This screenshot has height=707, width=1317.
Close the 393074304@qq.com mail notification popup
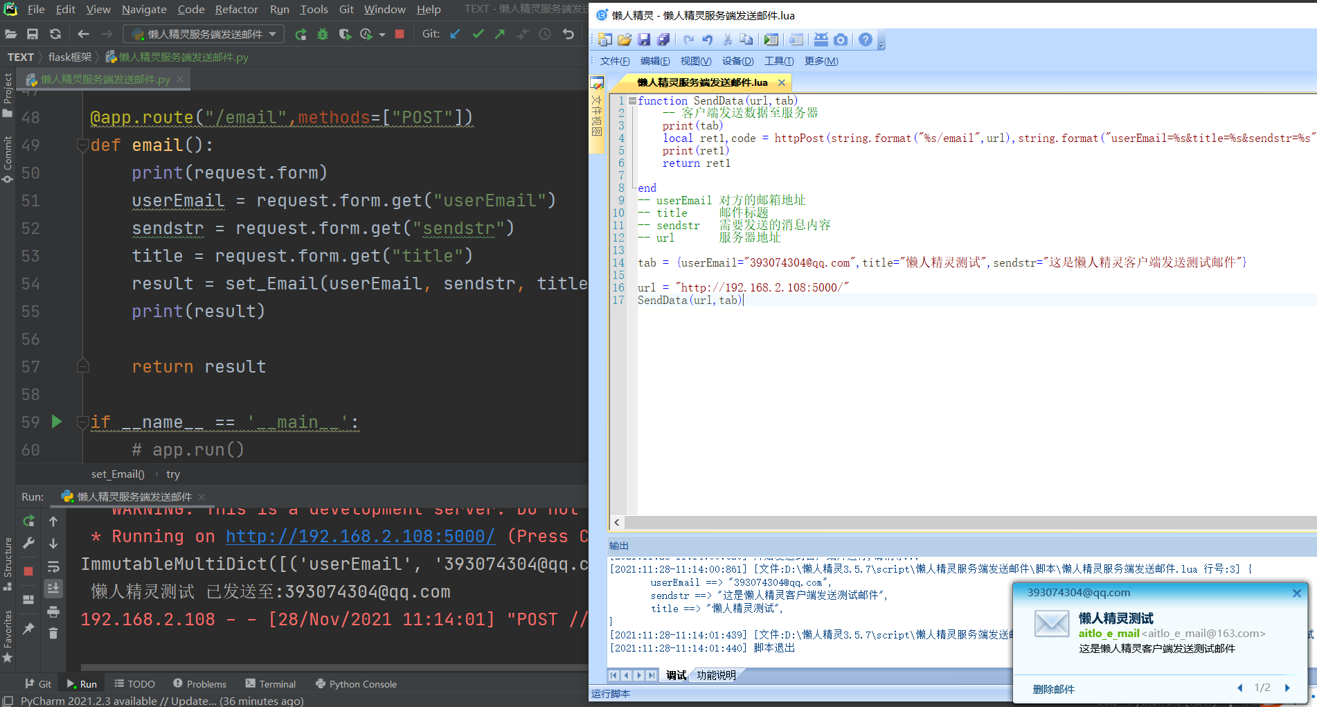coord(1297,593)
